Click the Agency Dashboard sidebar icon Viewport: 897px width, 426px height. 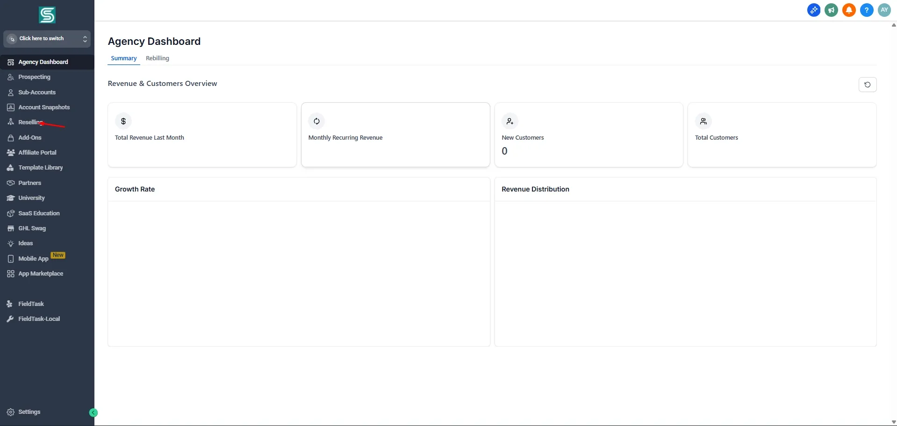click(x=11, y=62)
